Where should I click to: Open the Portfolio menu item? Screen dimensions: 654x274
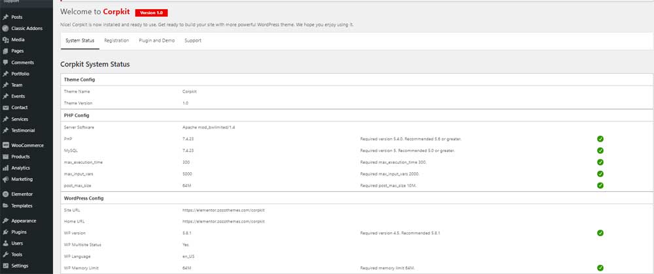coord(20,74)
